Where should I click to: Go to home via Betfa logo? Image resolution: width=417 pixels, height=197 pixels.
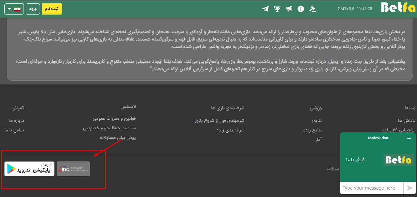(398, 7)
